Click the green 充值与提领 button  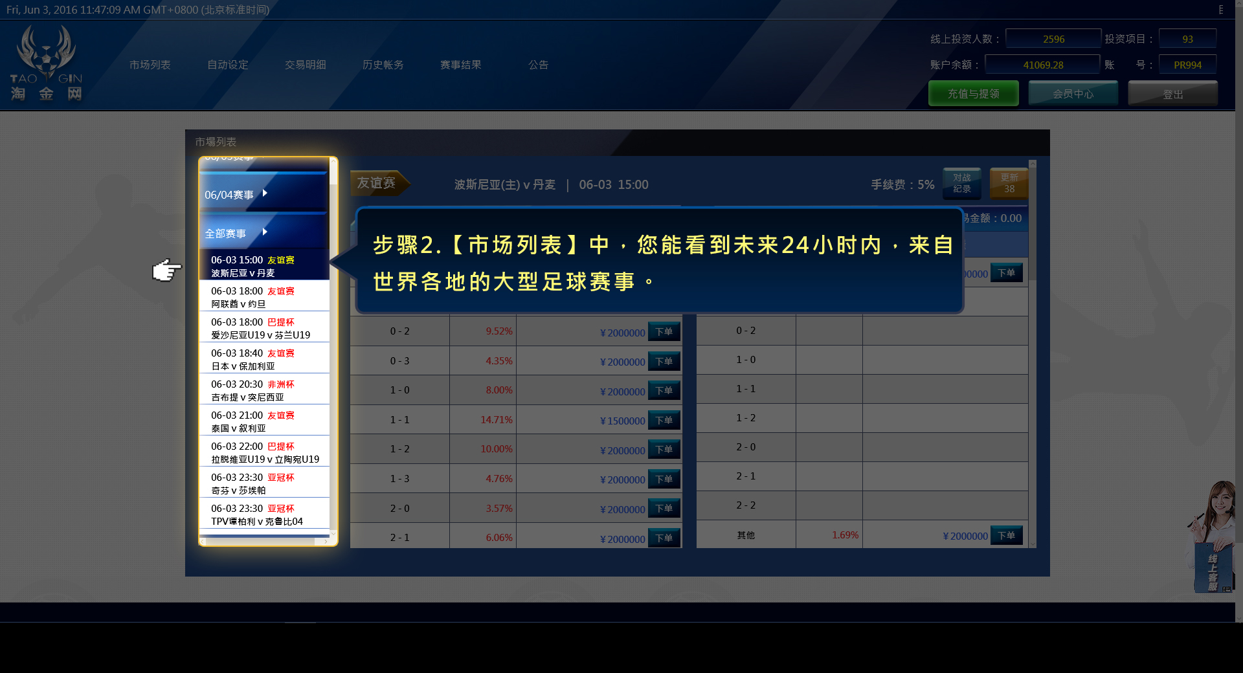973,93
